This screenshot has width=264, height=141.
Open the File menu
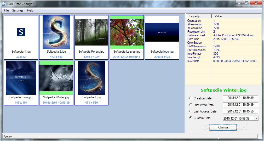6,10
